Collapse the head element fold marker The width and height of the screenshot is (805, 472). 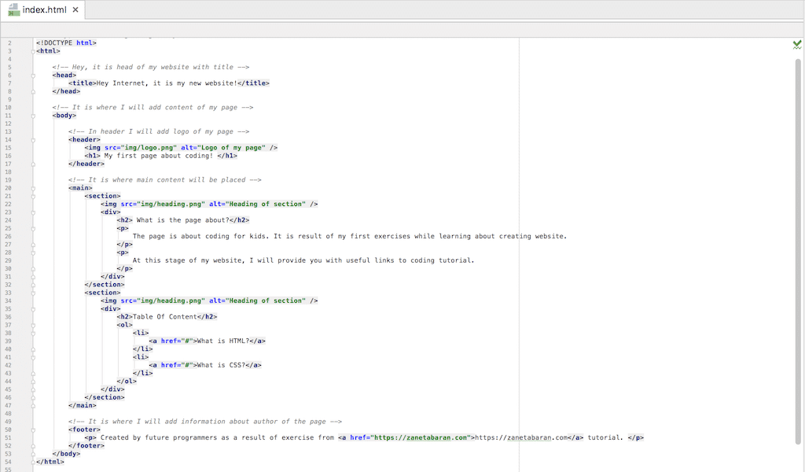(31, 75)
